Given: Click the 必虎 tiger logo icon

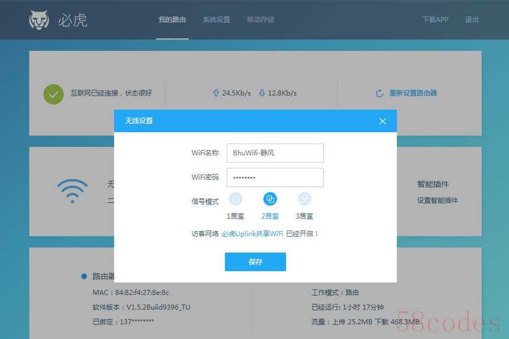Looking at the screenshot, I should pos(39,20).
